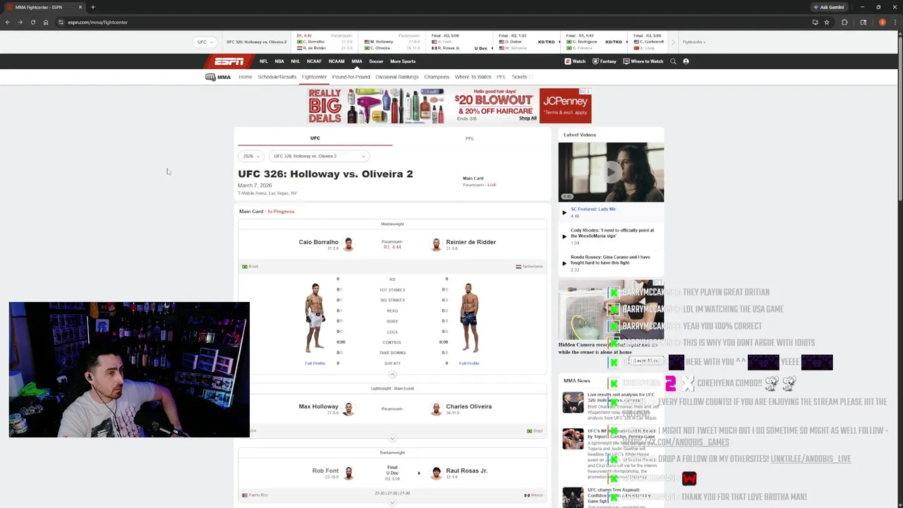Screen dimensions: 903x508
Task: Click the JCPenney banner ad
Action: tap(449, 106)
